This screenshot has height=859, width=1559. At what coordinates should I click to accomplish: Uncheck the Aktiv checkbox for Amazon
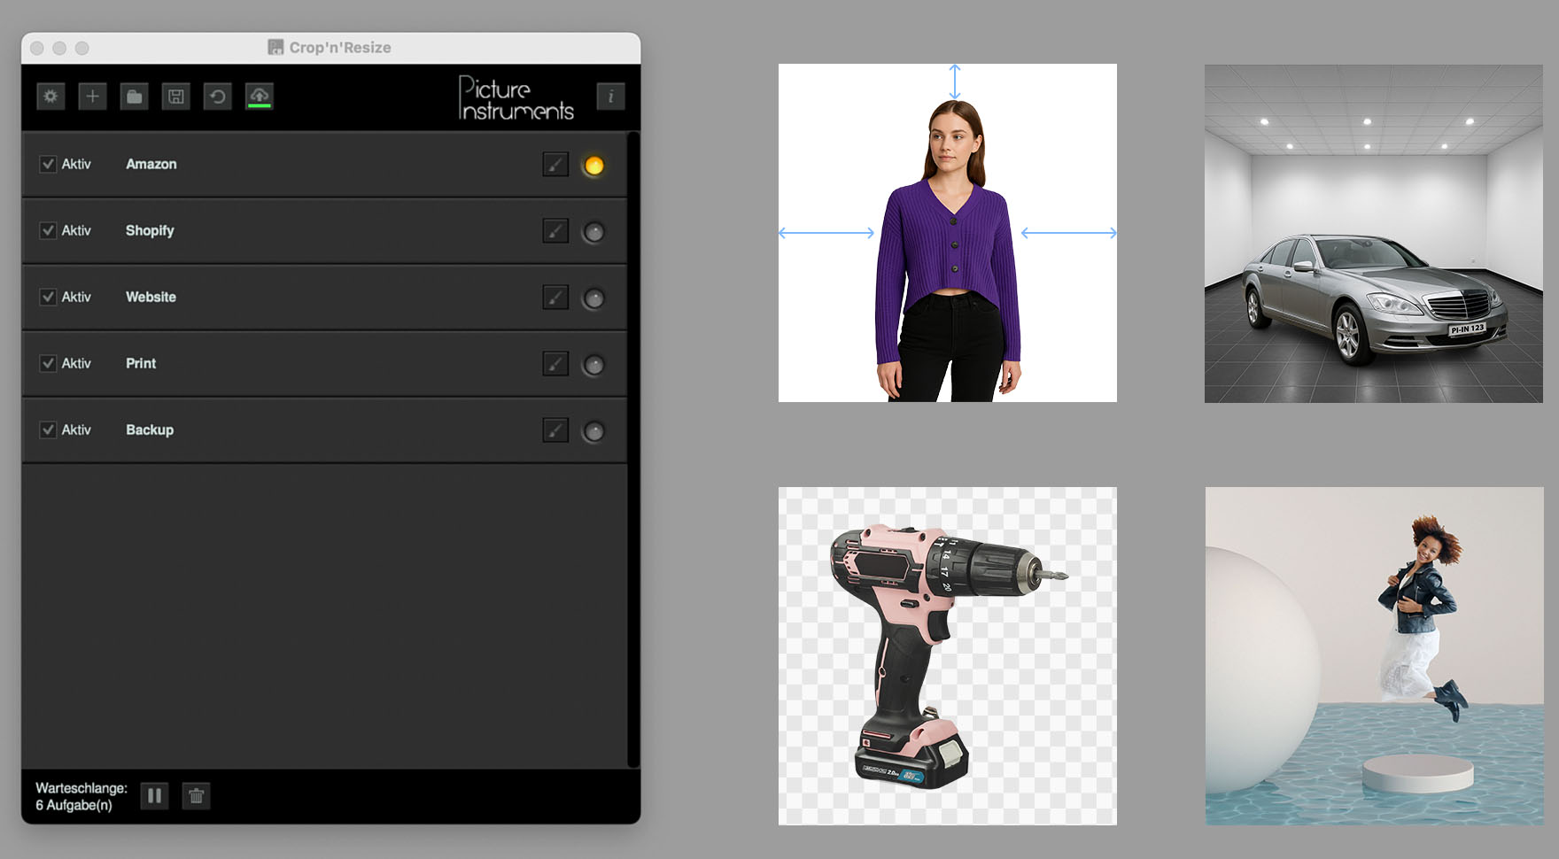coord(48,165)
